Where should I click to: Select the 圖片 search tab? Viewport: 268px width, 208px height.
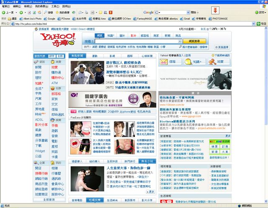click(122, 36)
